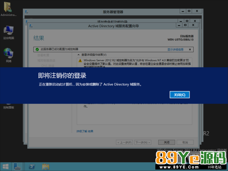Viewport: 228px width, 171px height.
Task: Click the 下一步(N) button
Action: point(143,142)
